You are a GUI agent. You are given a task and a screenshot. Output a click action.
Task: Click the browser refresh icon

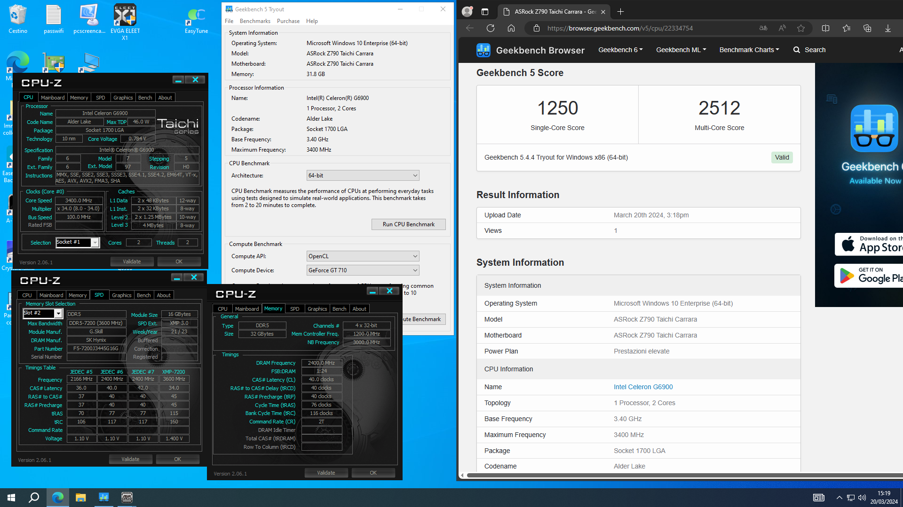pos(491,28)
